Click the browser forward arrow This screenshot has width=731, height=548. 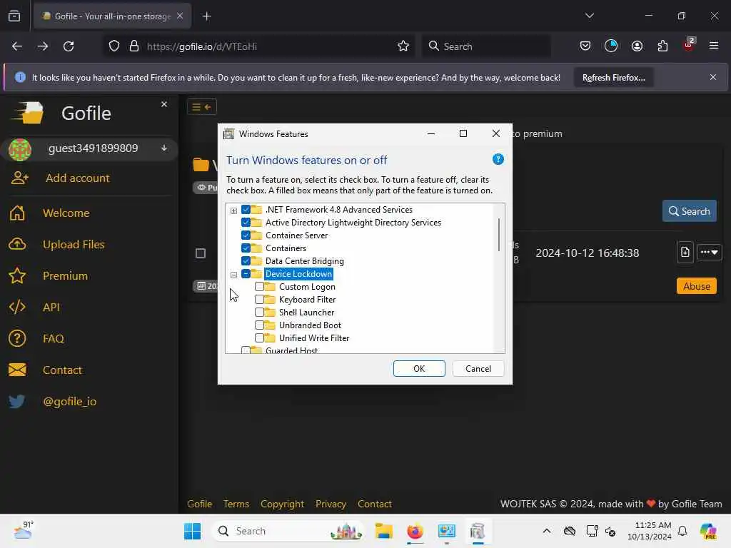click(43, 46)
